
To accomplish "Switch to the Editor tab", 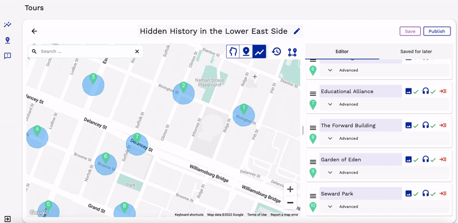I will 342,51.
